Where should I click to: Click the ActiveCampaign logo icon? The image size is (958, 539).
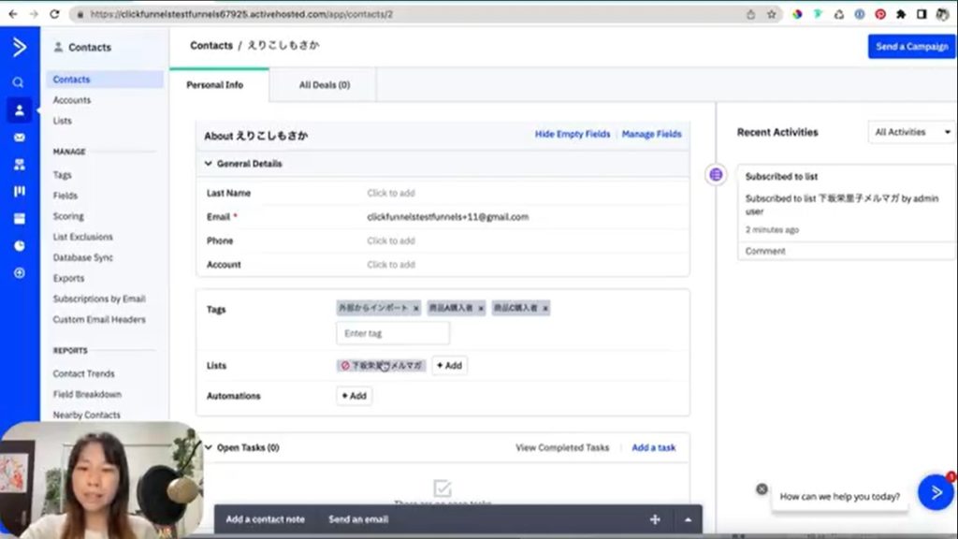19,48
